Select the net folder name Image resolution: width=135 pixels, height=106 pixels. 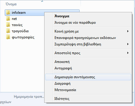14,19
